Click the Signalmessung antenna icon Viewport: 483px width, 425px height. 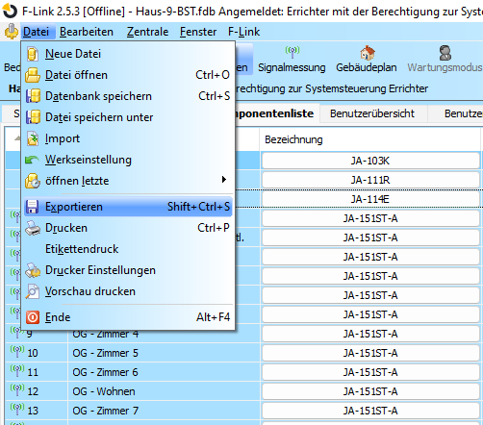pyautogui.click(x=292, y=52)
